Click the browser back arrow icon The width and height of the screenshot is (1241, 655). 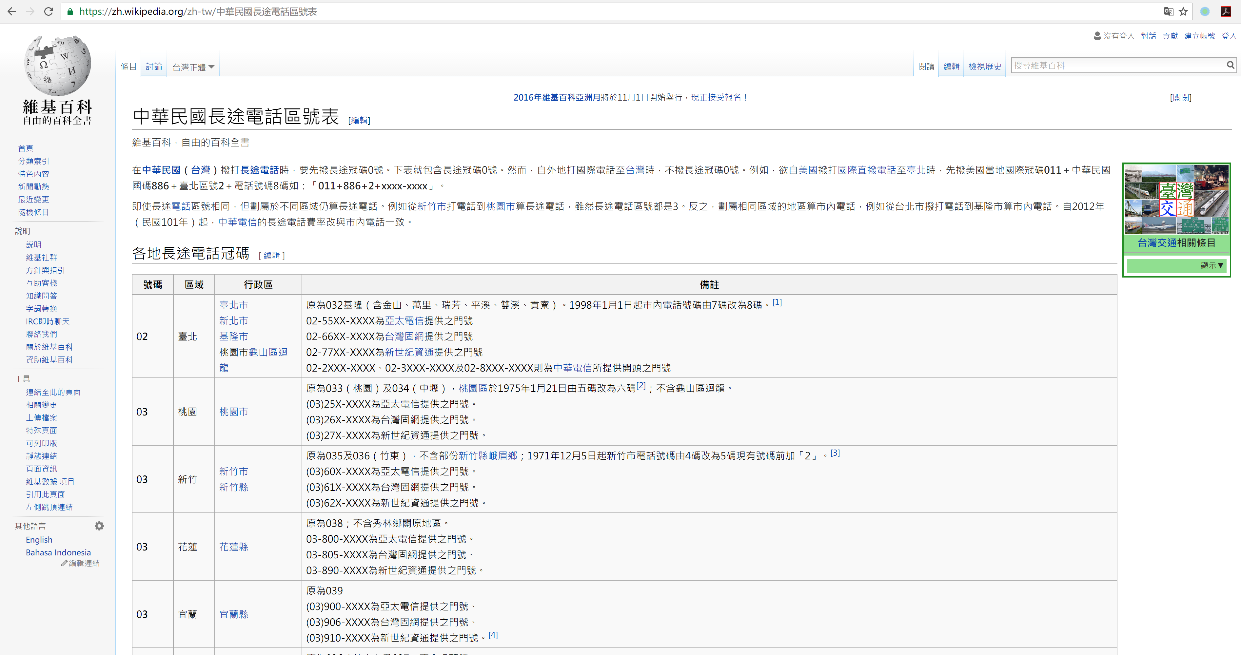click(11, 11)
